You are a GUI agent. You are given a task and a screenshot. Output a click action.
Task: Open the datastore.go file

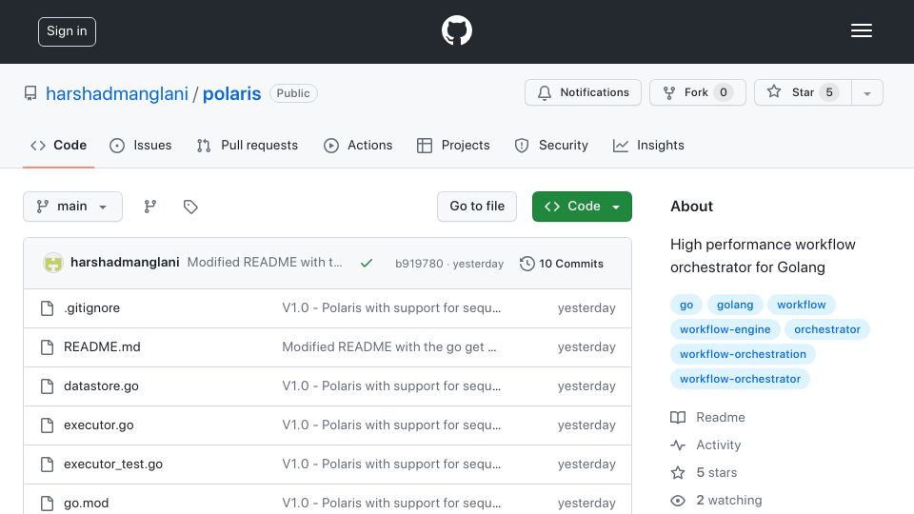(101, 385)
